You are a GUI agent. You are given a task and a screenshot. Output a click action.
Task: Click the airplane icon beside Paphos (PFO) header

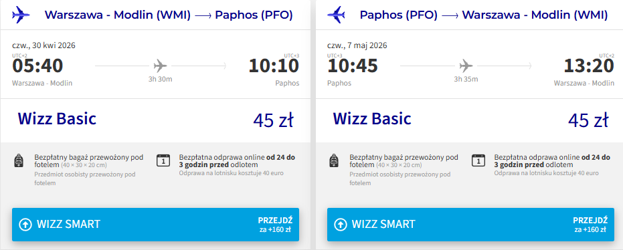coord(336,15)
